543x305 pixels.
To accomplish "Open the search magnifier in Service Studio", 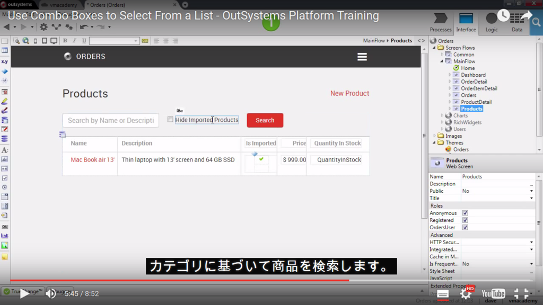I will click(536, 23).
